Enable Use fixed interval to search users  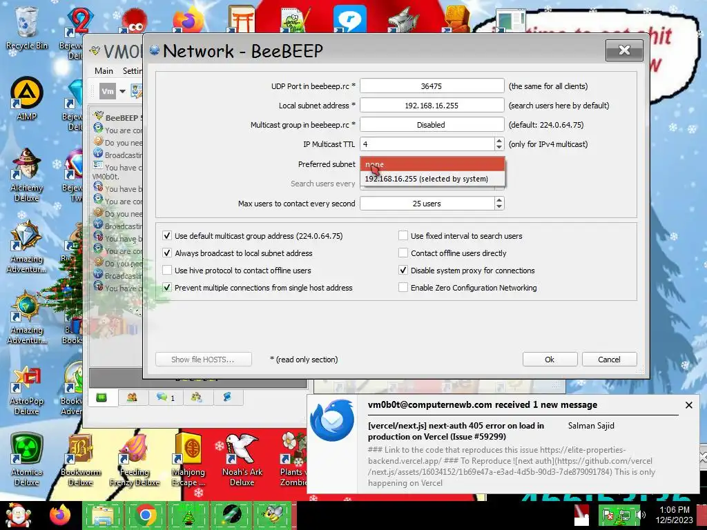[x=403, y=236]
